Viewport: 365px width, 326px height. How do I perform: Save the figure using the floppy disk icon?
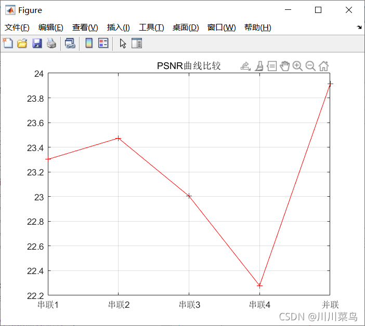click(37, 43)
